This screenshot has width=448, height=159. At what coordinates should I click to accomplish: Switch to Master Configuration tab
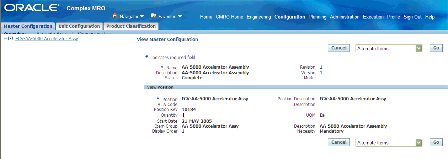[28, 26]
